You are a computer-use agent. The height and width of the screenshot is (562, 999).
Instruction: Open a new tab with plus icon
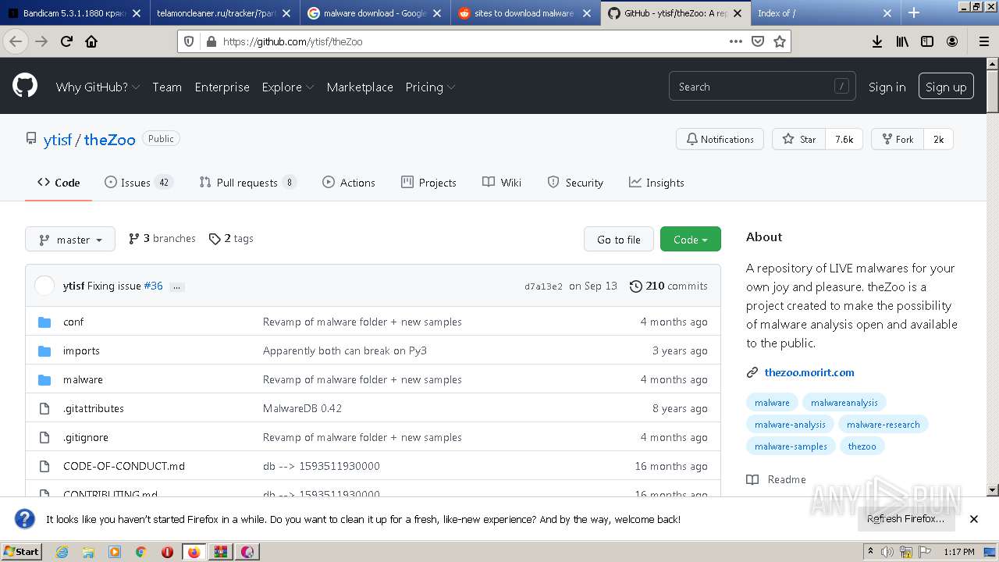(x=914, y=12)
